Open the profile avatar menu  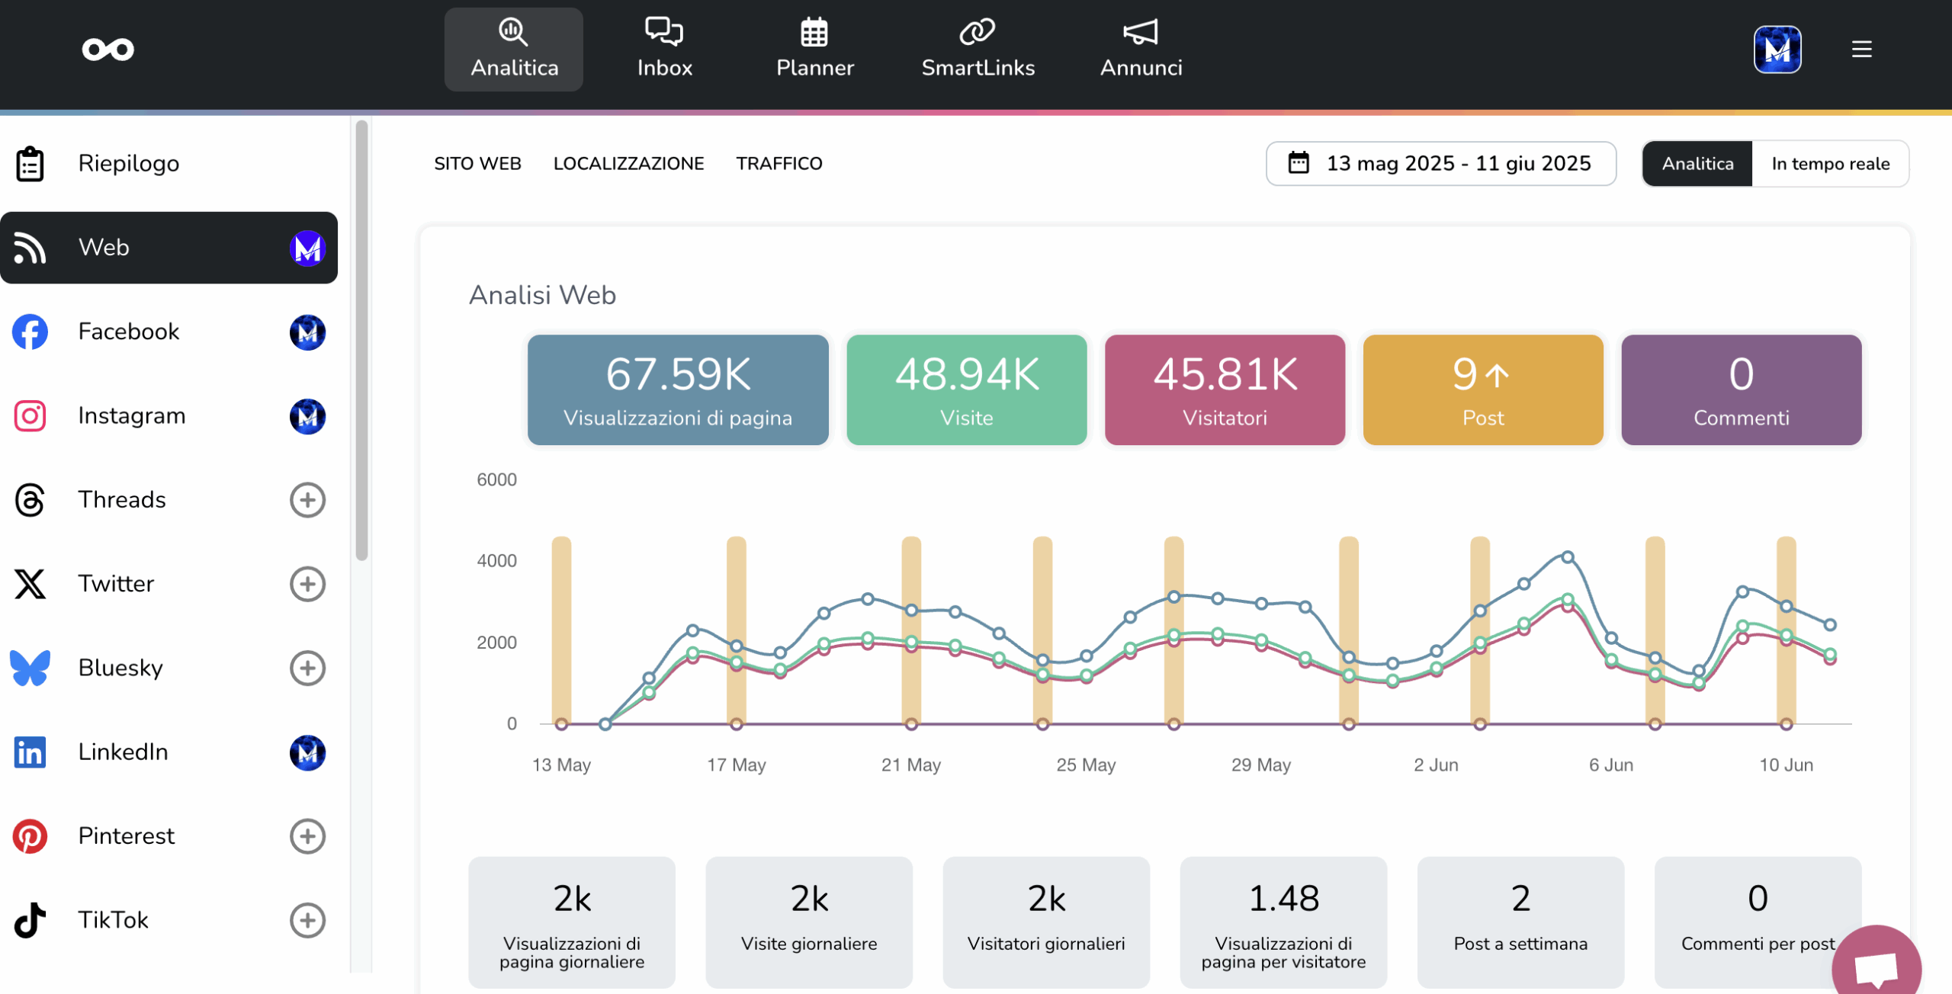click(x=1777, y=50)
